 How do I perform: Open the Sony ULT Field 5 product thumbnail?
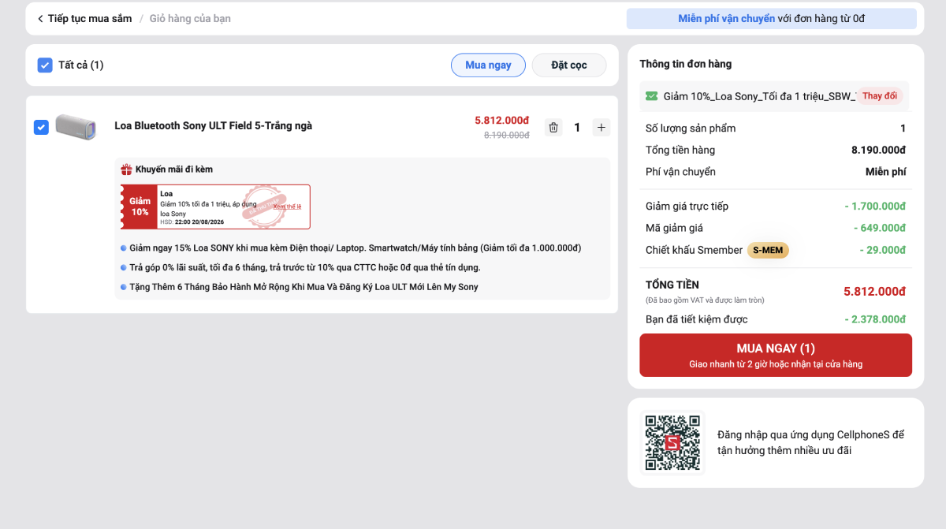point(76,127)
